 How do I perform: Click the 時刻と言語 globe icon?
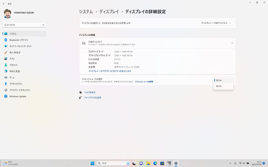tap(6, 71)
